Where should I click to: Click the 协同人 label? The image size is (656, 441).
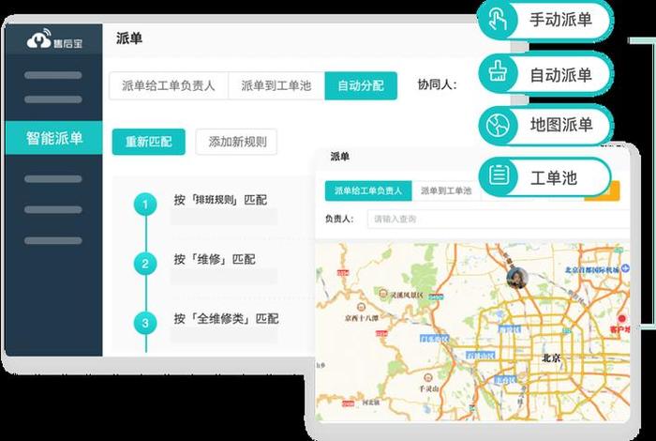[x=438, y=84]
